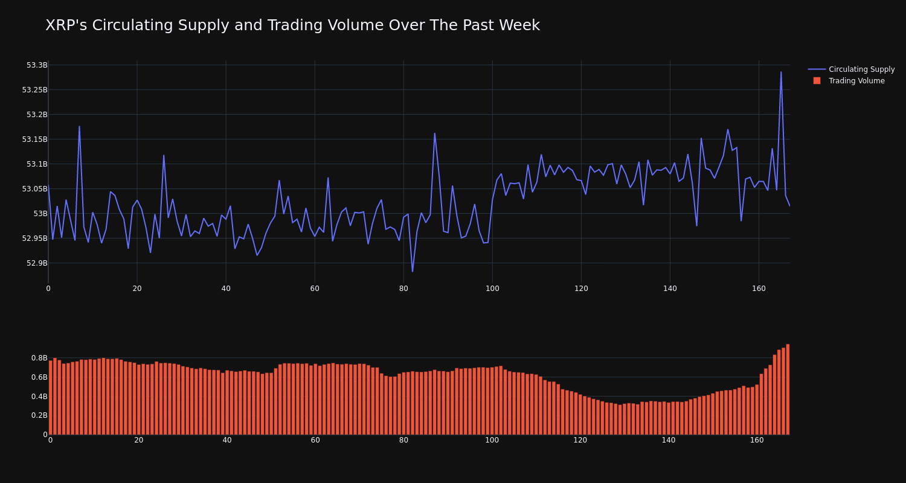The image size is (906, 483).
Task: Click the 53.25B y-axis label
Action: pyautogui.click(x=35, y=90)
